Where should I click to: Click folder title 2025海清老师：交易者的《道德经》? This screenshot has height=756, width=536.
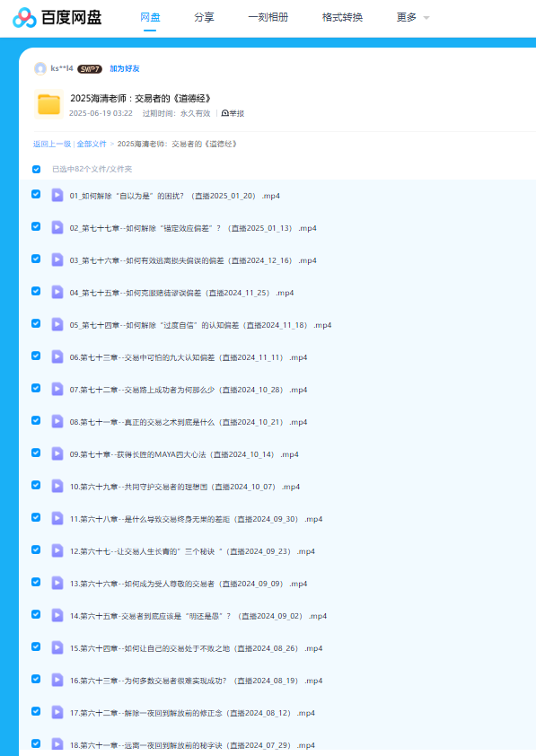pos(141,99)
